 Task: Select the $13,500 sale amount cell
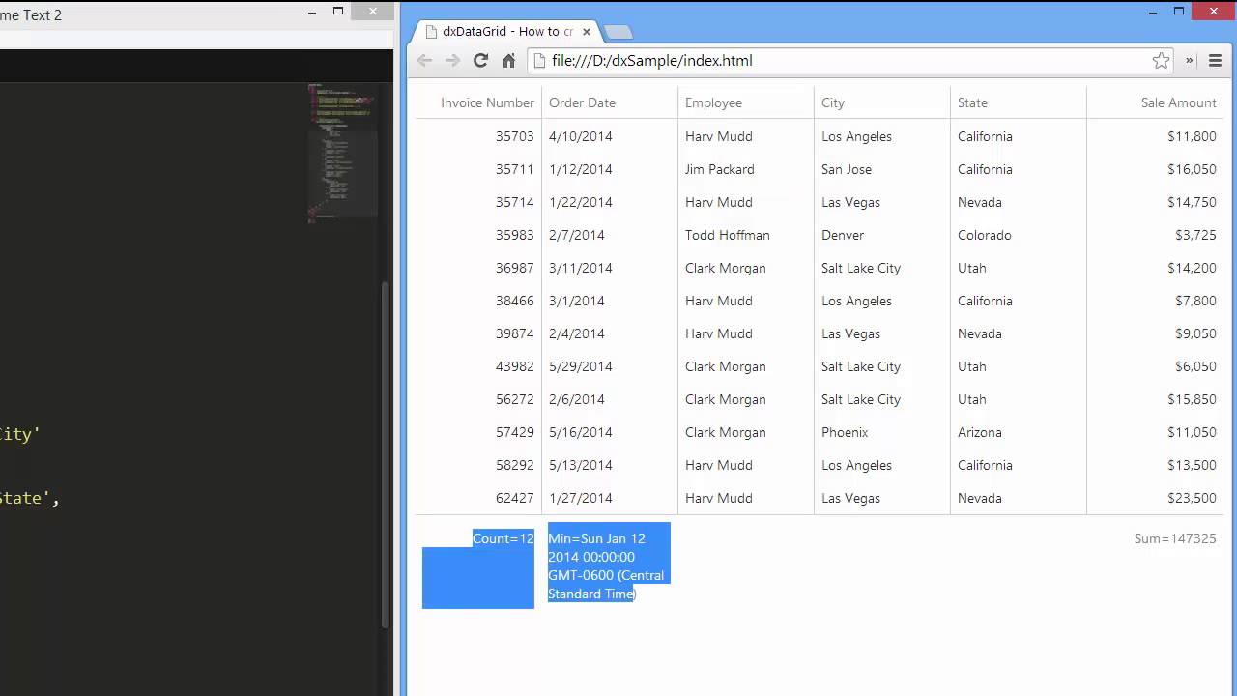[x=1192, y=465]
